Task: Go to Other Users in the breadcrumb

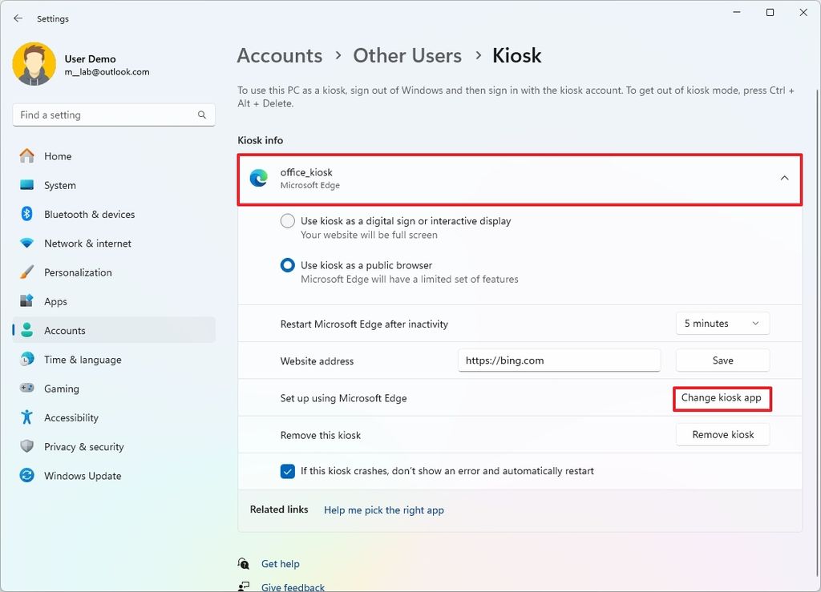Action: (x=407, y=56)
